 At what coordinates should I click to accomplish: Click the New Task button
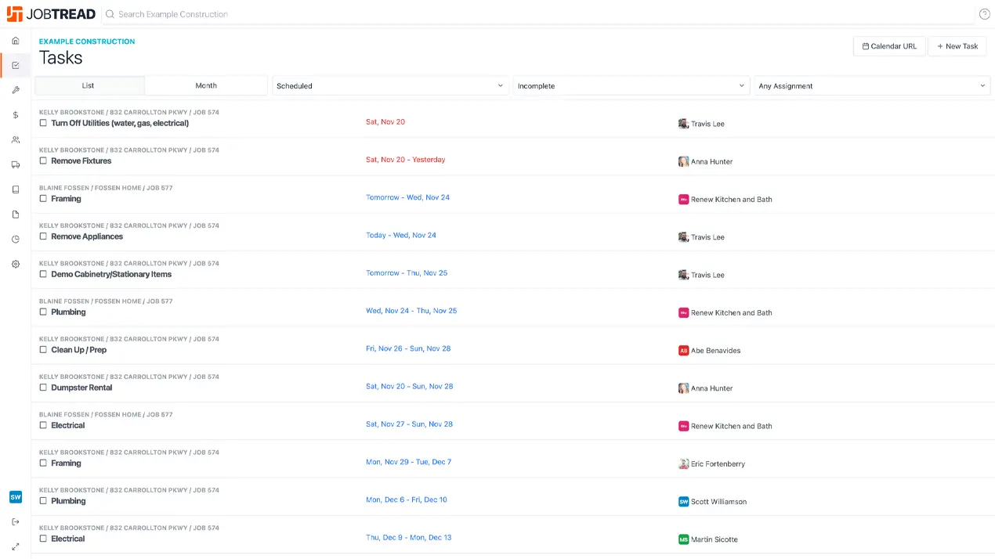coord(957,46)
